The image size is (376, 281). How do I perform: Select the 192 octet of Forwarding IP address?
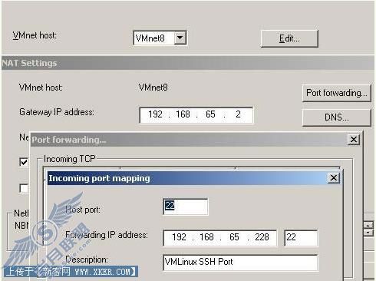coord(179,237)
